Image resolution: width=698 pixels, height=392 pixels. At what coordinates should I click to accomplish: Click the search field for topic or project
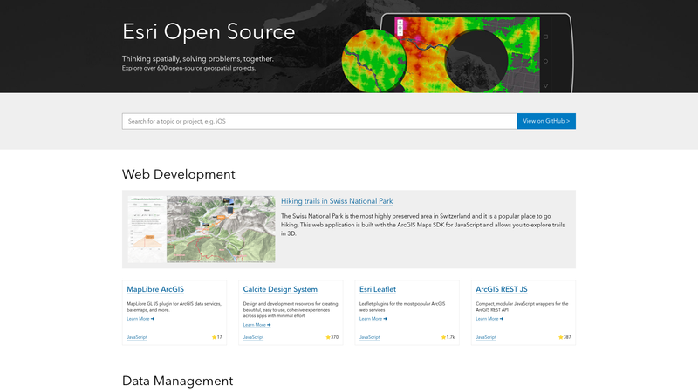[x=319, y=121]
